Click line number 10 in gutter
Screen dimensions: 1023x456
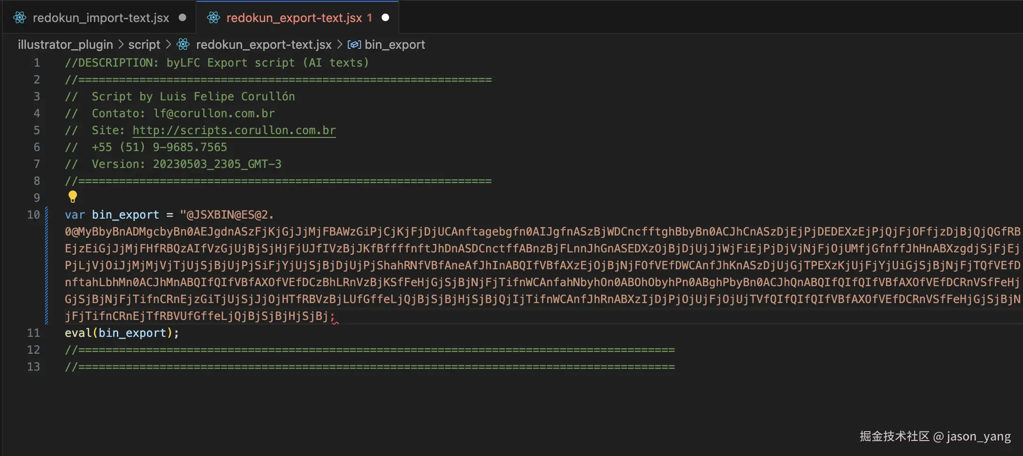33,215
